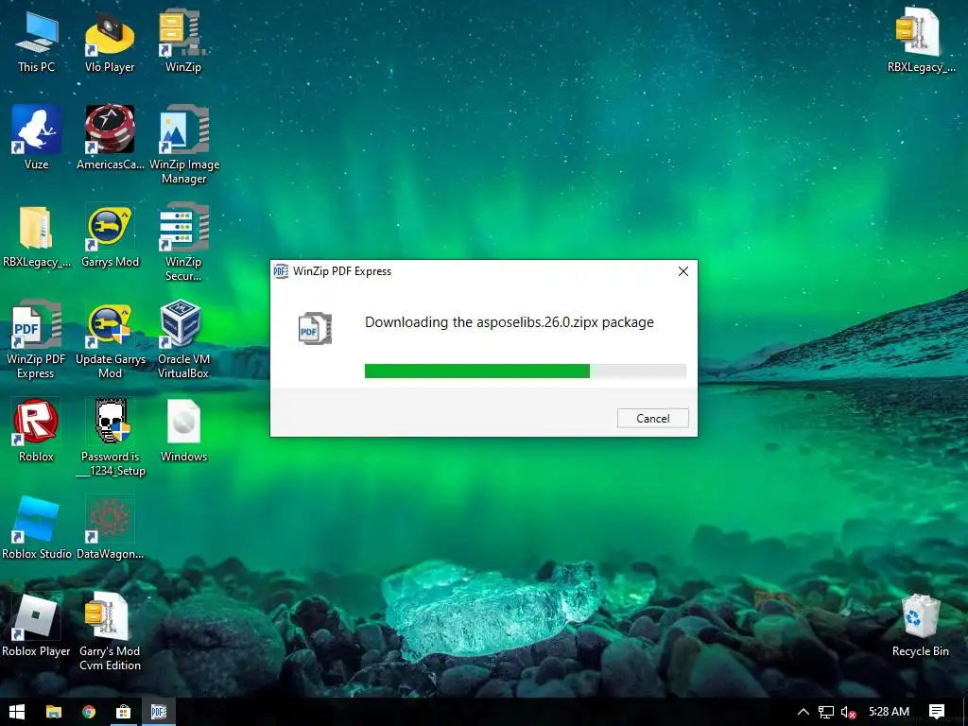968x726 pixels.
Task: Open the Windows Start menu
Action: click(17, 712)
